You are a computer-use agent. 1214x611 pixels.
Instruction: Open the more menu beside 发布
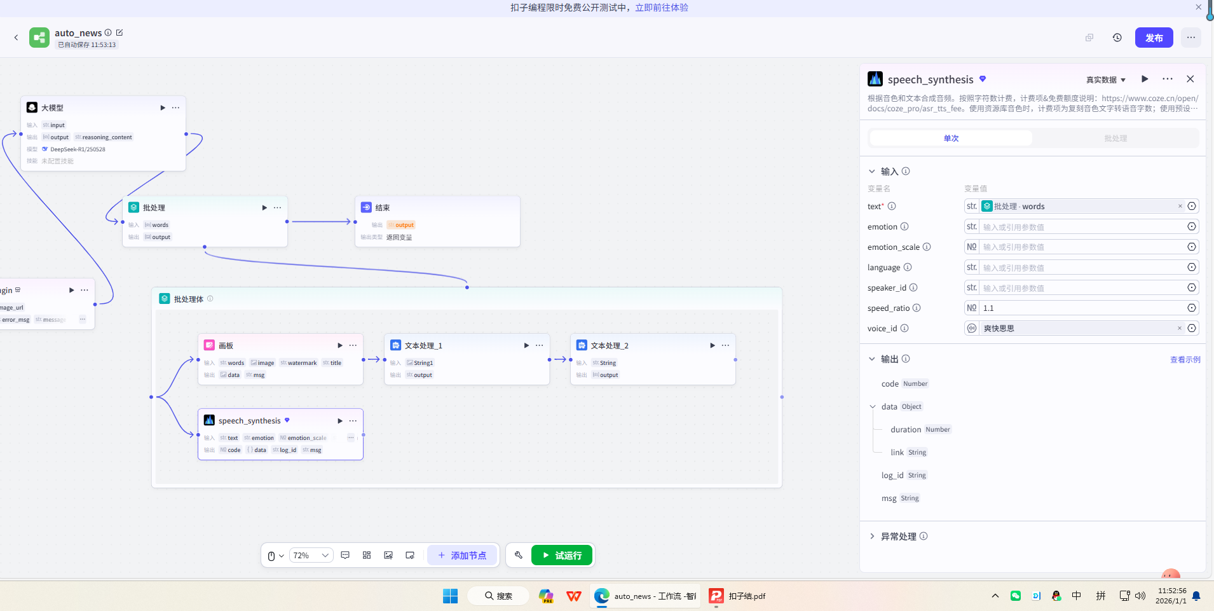[1191, 38]
